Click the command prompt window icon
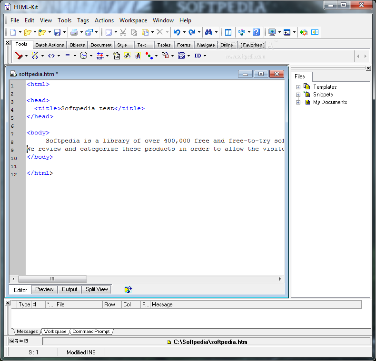The image size is (376, 361). [287, 32]
